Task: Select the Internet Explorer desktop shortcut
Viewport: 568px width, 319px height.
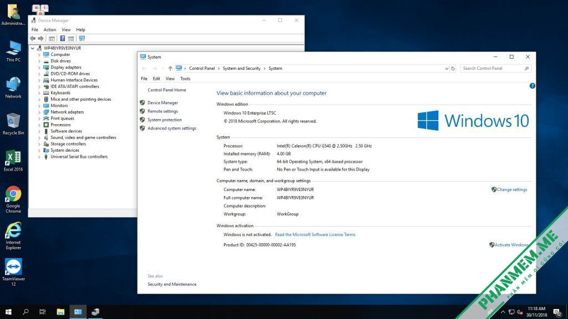Action: pyautogui.click(x=13, y=236)
